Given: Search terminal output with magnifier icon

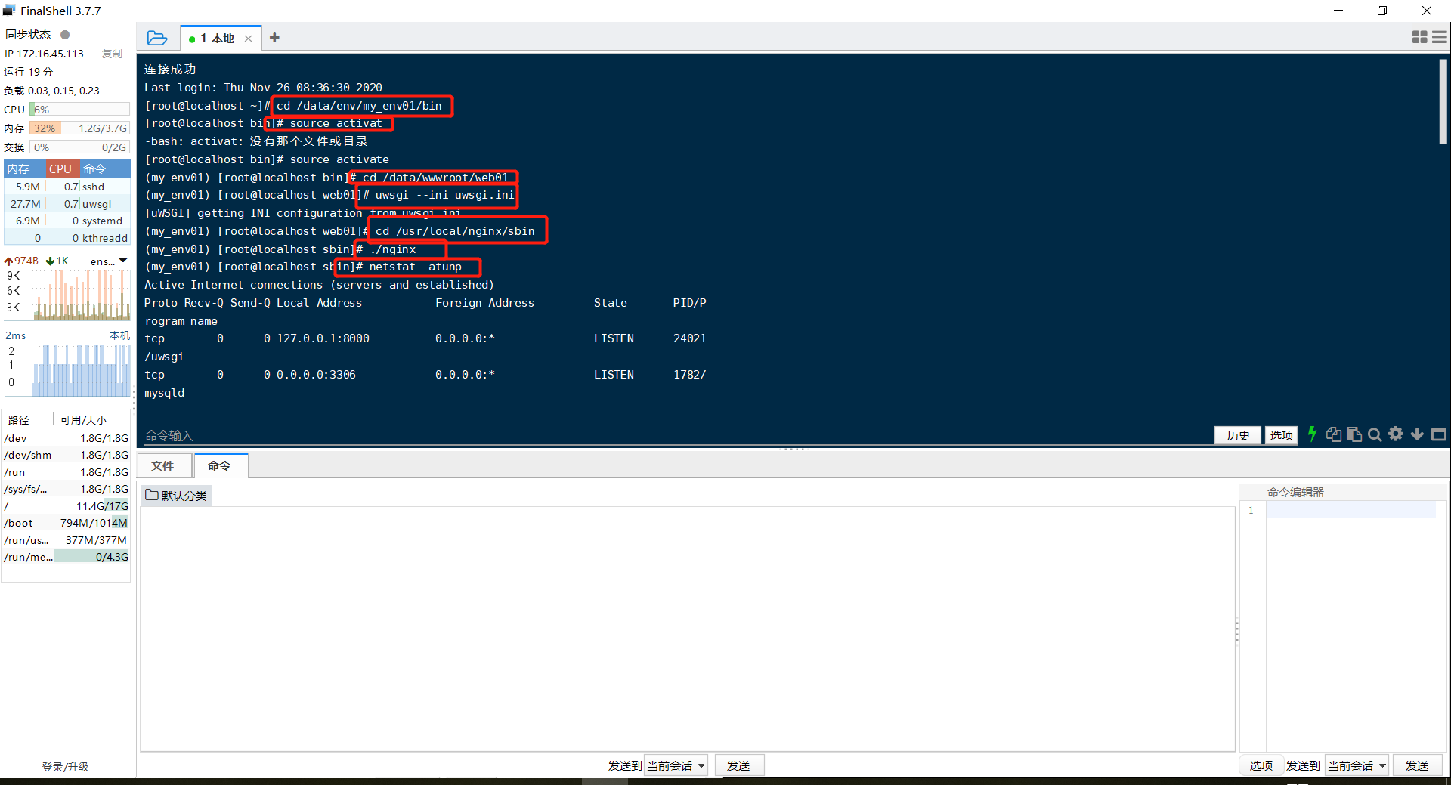Looking at the screenshot, I should click(1375, 434).
